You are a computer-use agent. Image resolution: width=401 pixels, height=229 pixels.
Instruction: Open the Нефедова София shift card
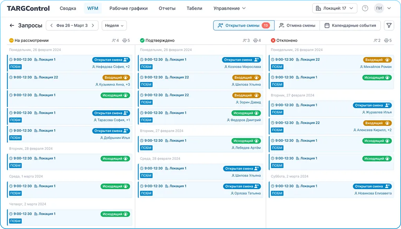click(70, 64)
